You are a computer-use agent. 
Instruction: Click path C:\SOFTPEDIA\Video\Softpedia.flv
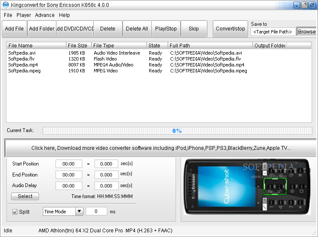click(206, 59)
